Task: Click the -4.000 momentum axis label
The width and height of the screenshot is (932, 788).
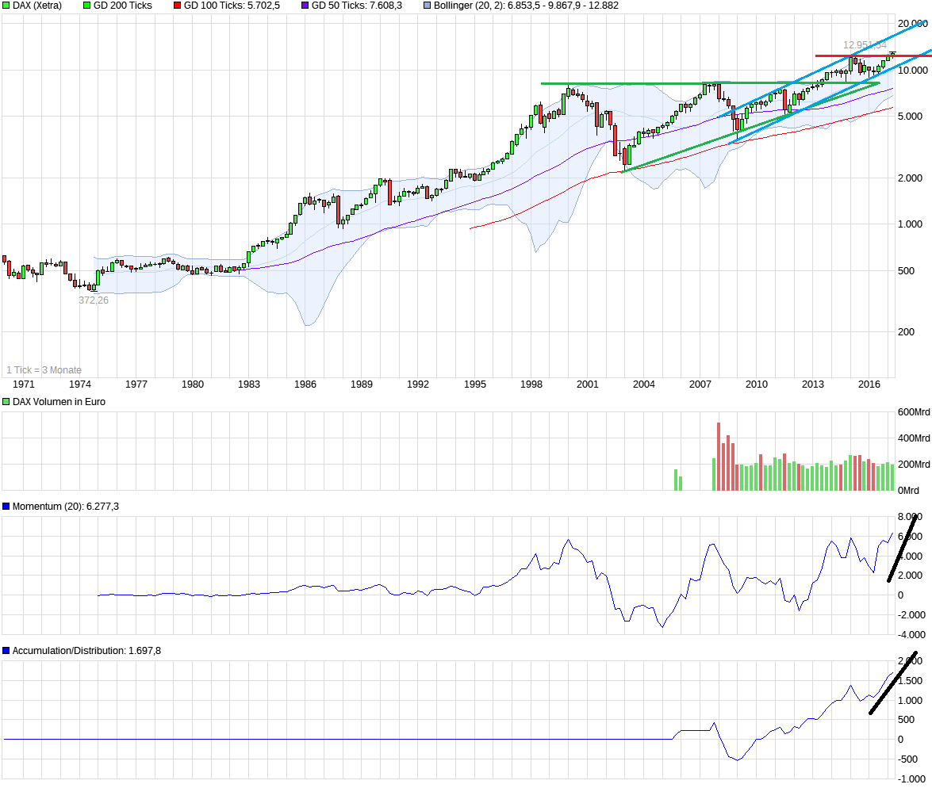Action: (911, 635)
